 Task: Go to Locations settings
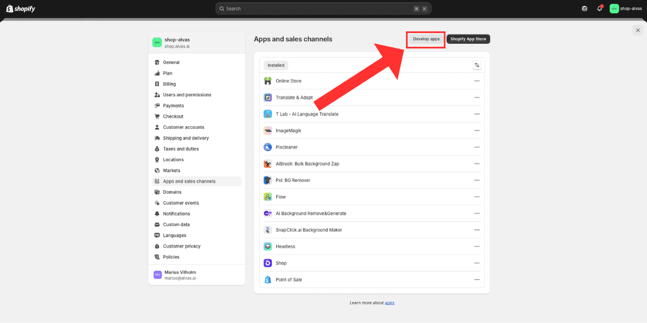pyautogui.click(x=197, y=160)
